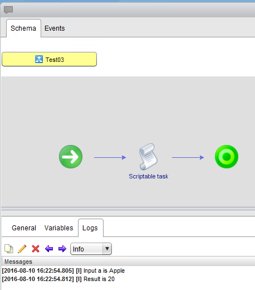Clear logs with the red X icon

pos(36,249)
